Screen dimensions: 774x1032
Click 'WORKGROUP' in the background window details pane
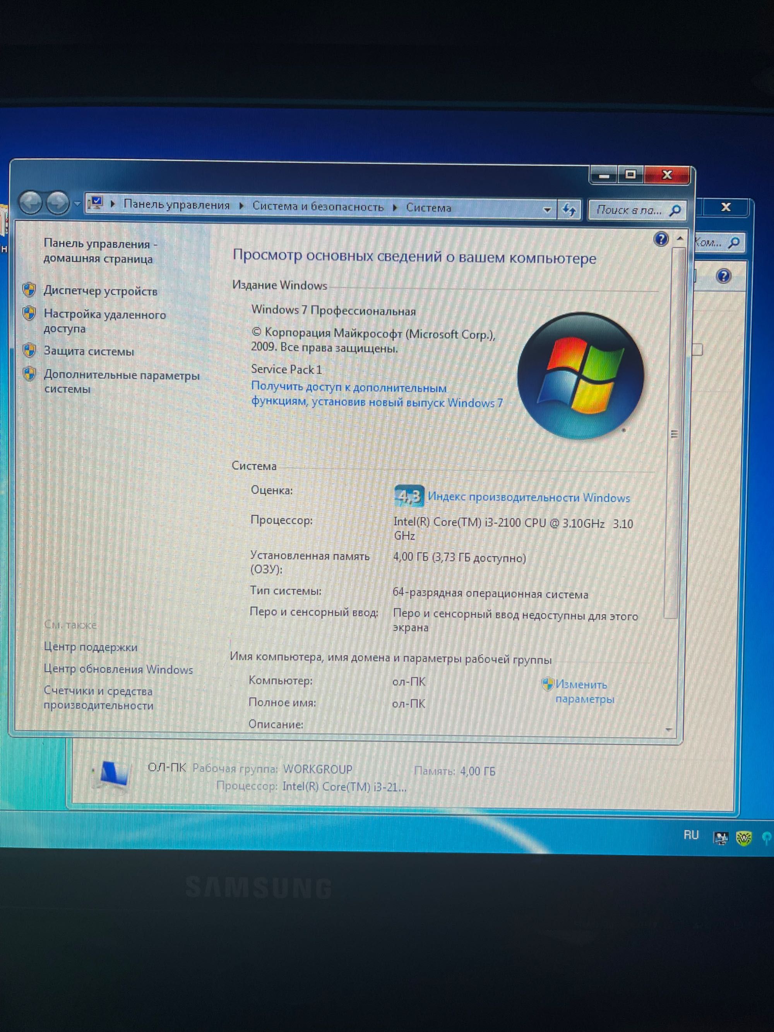pyautogui.click(x=318, y=769)
